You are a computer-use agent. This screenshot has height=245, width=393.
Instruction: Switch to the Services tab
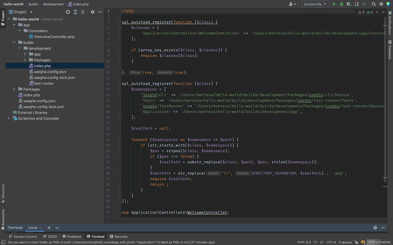pos(118,236)
